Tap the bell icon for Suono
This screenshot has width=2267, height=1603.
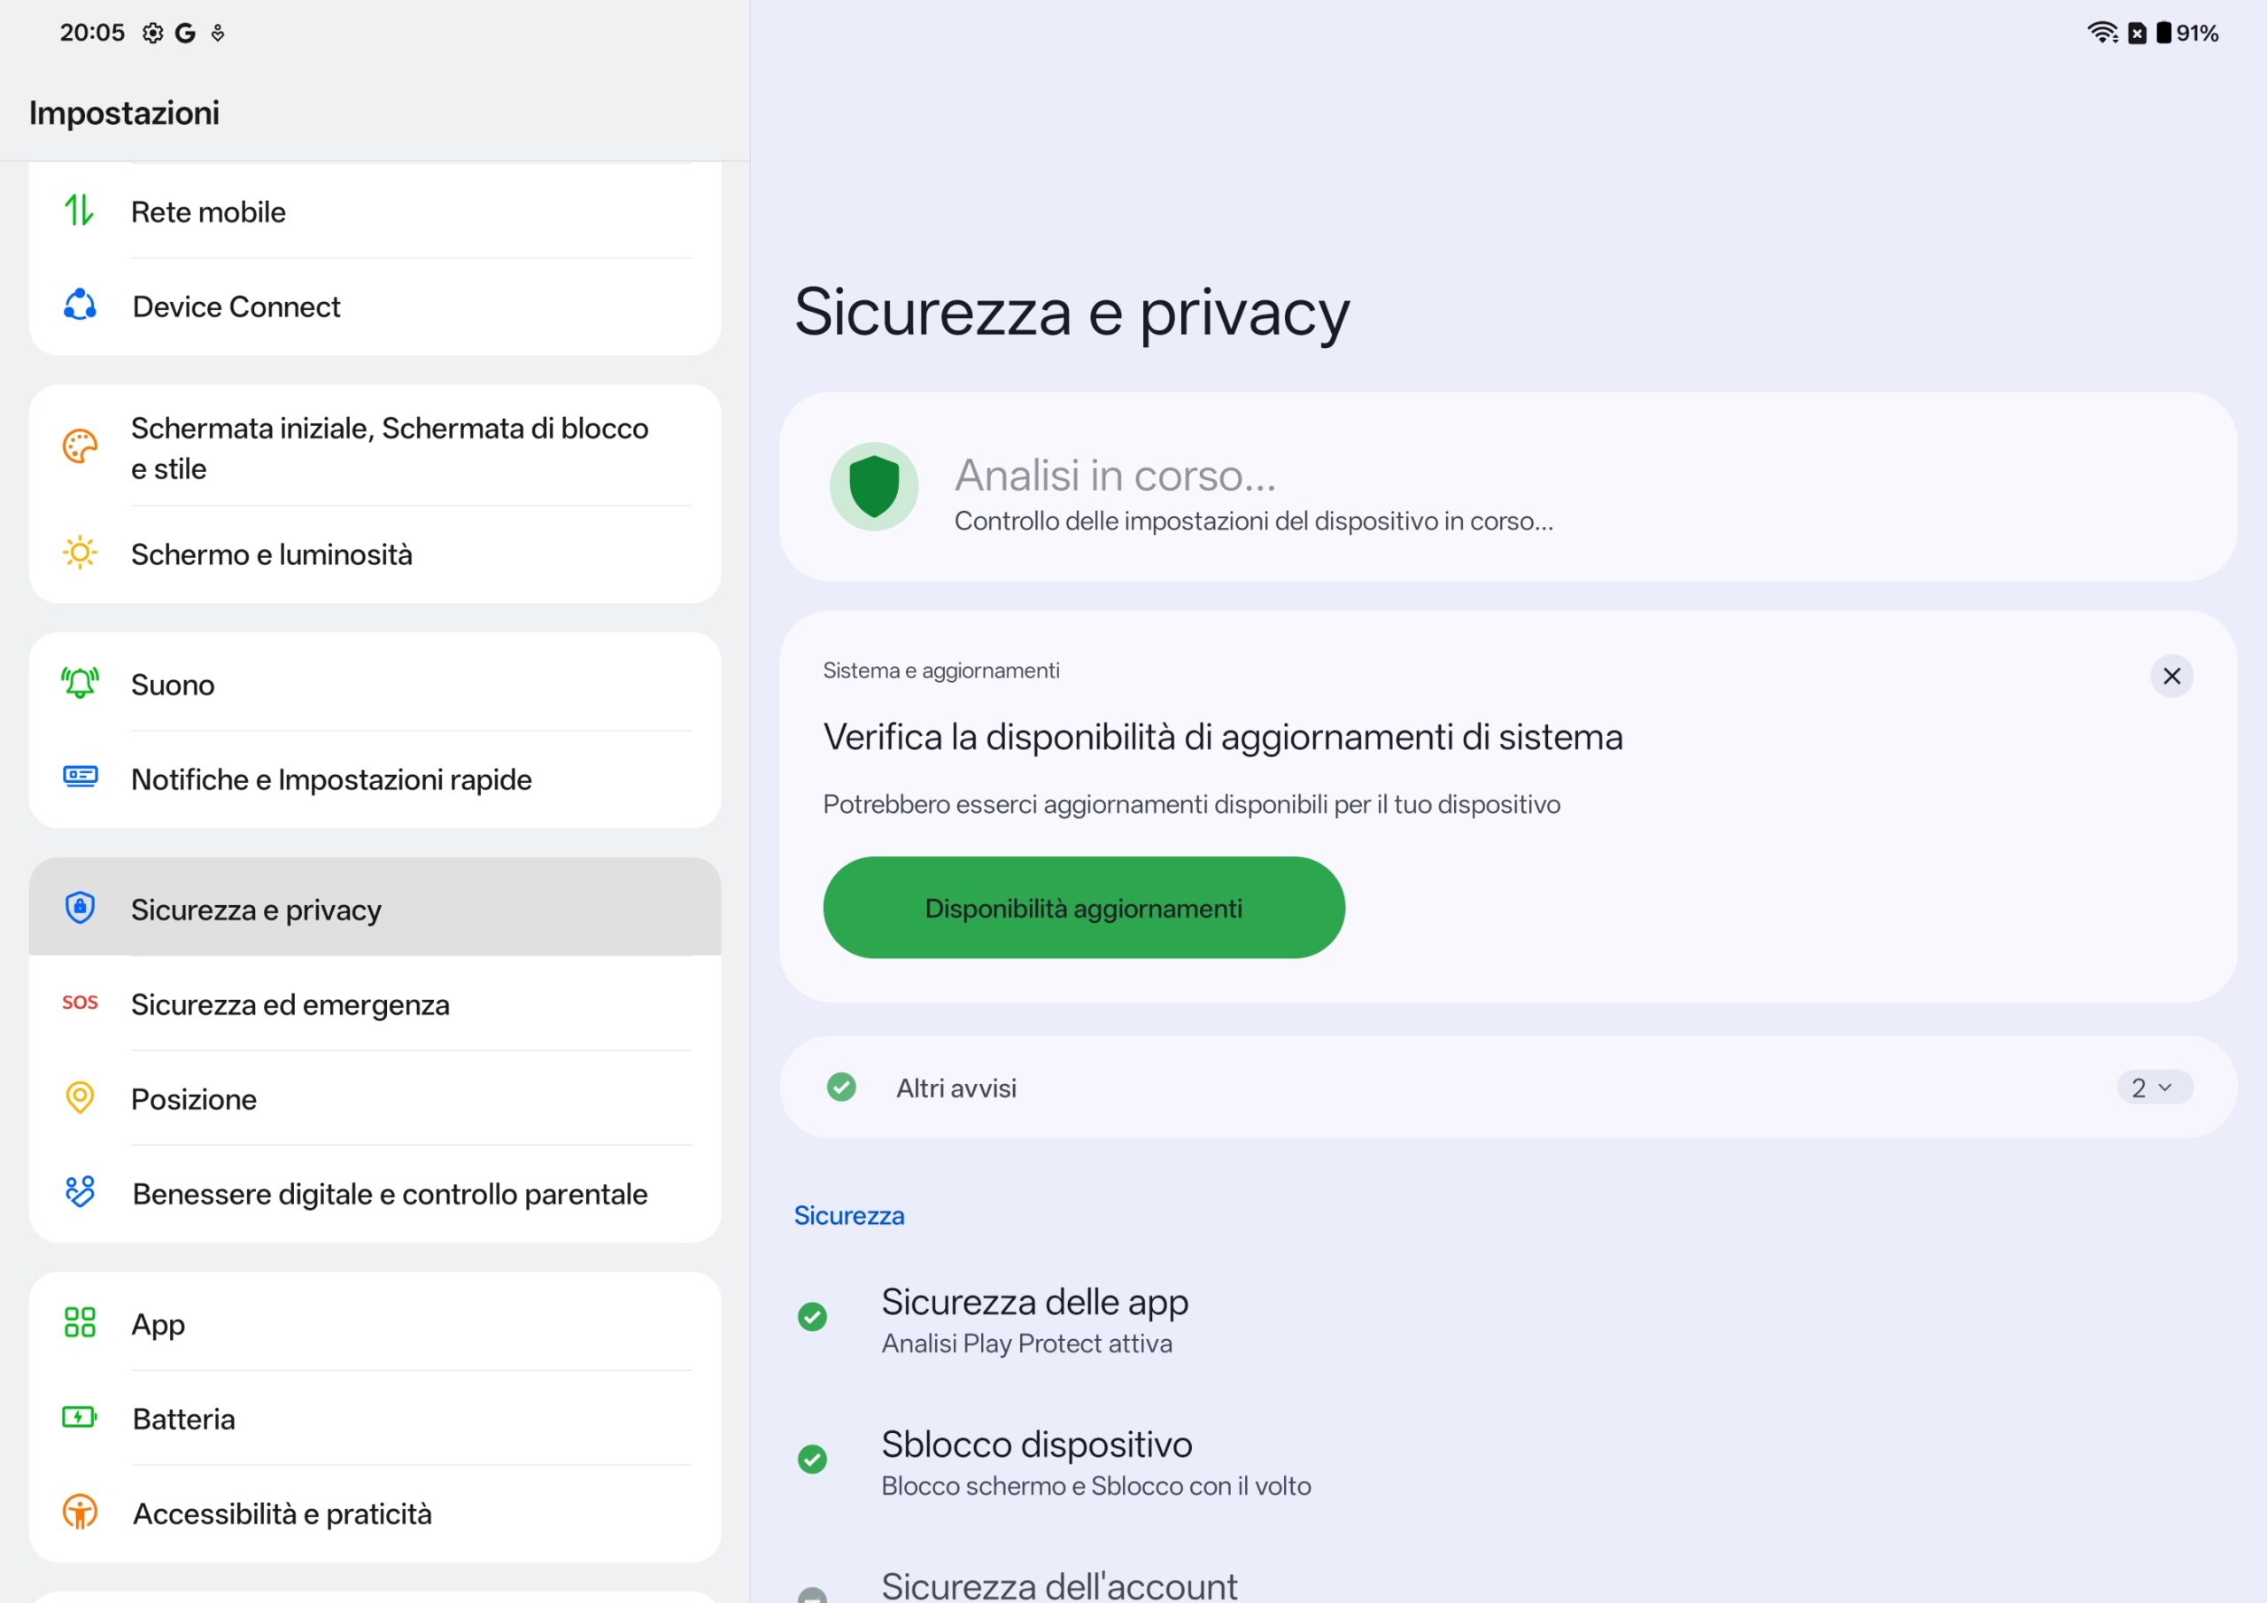click(80, 683)
